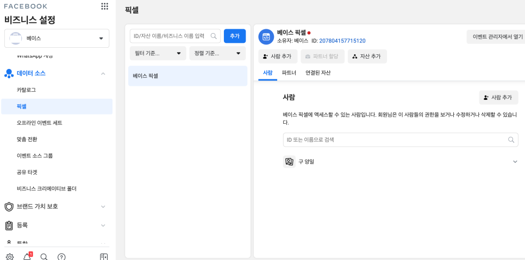Select 베이스 픽셀 in the asset list
This screenshot has height=260, width=525.
pos(188,76)
